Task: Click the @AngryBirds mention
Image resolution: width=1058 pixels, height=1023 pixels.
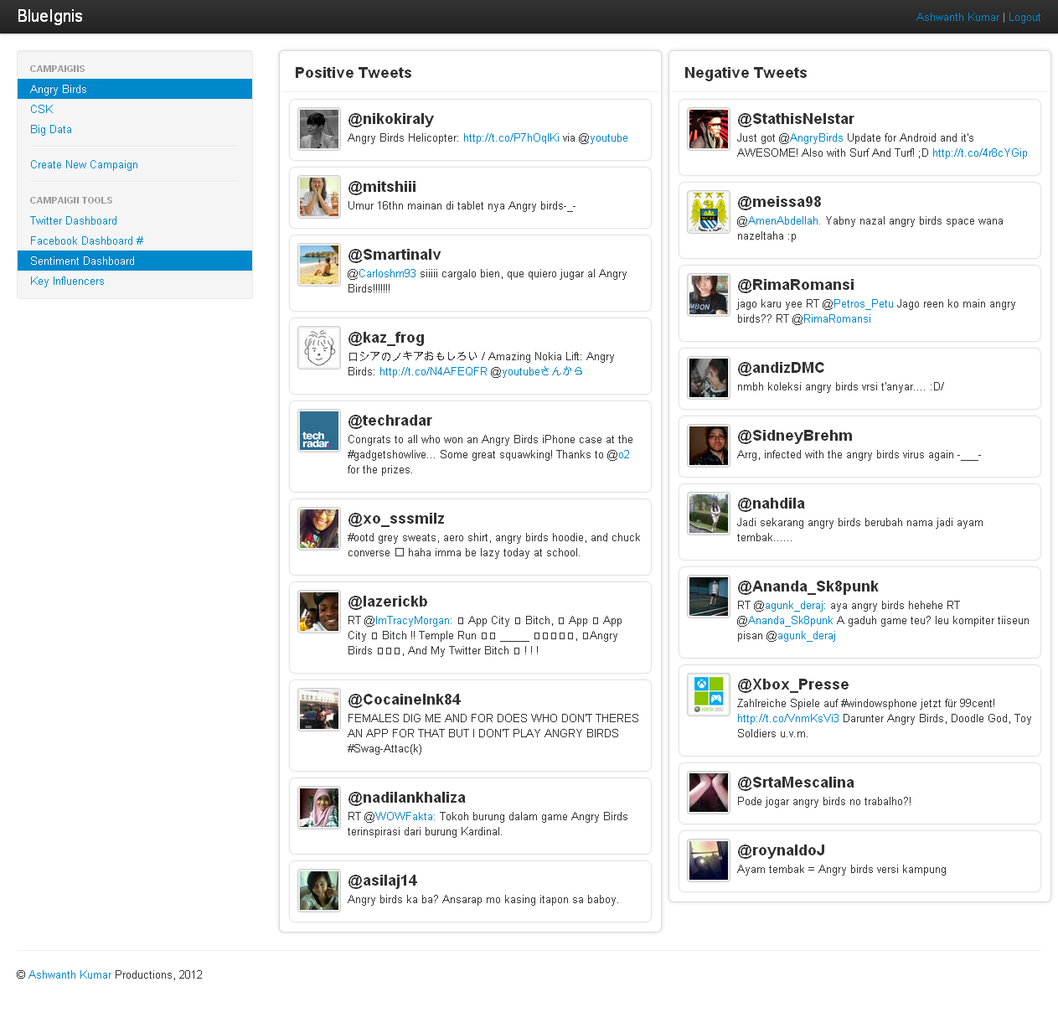Action: click(817, 137)
